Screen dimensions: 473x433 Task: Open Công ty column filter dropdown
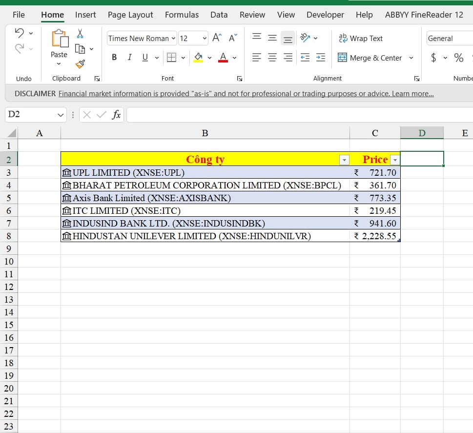click(344, 160)
